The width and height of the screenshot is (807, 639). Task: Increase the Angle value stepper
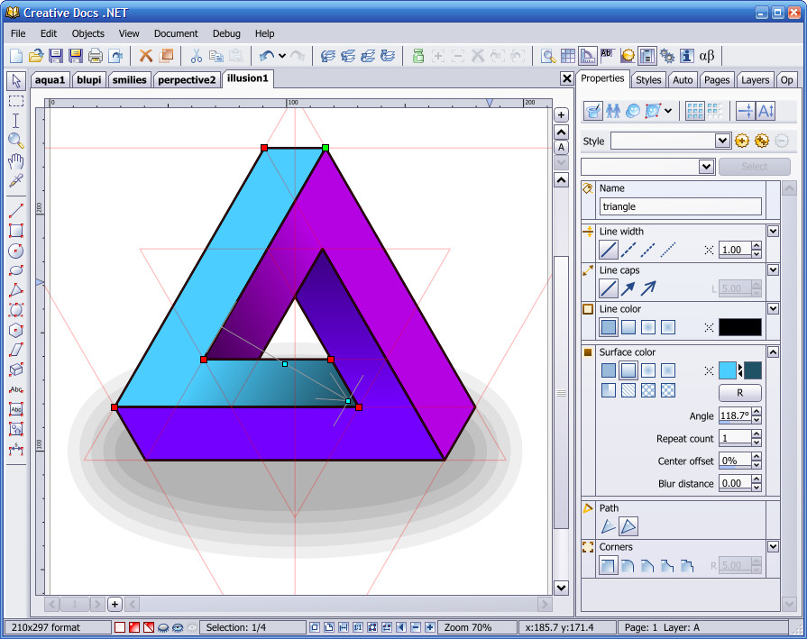click(x=756, y=412)
